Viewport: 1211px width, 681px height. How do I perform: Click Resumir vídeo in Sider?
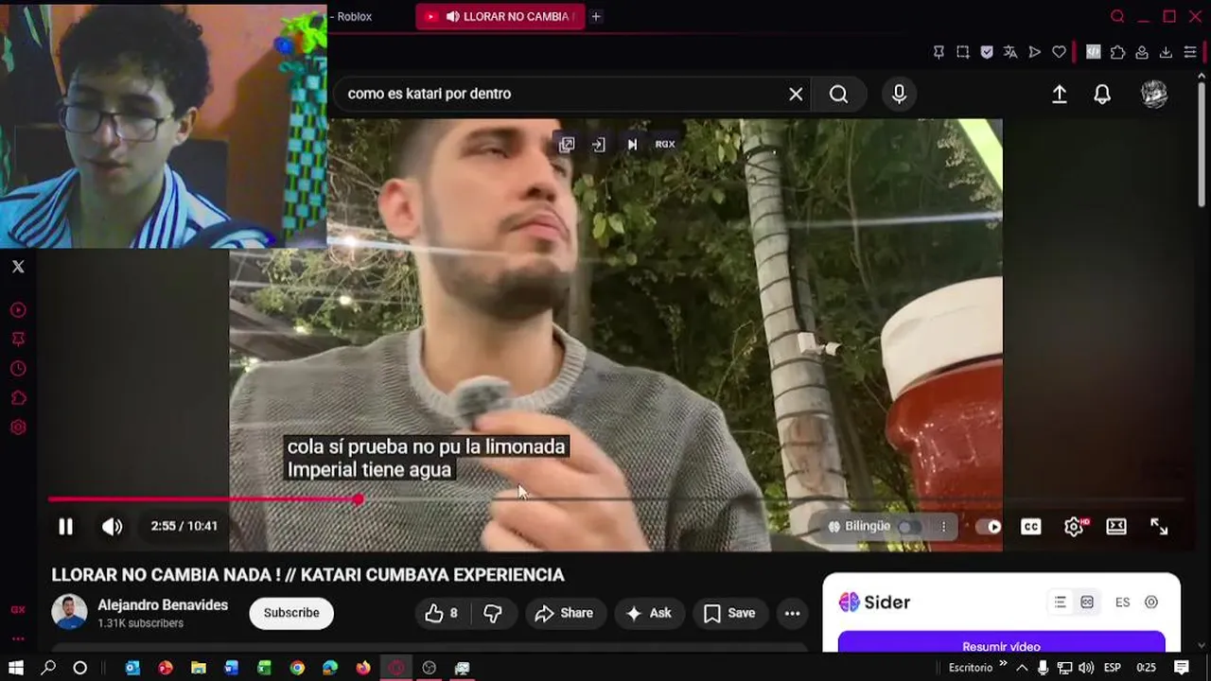coord(1001,646)
